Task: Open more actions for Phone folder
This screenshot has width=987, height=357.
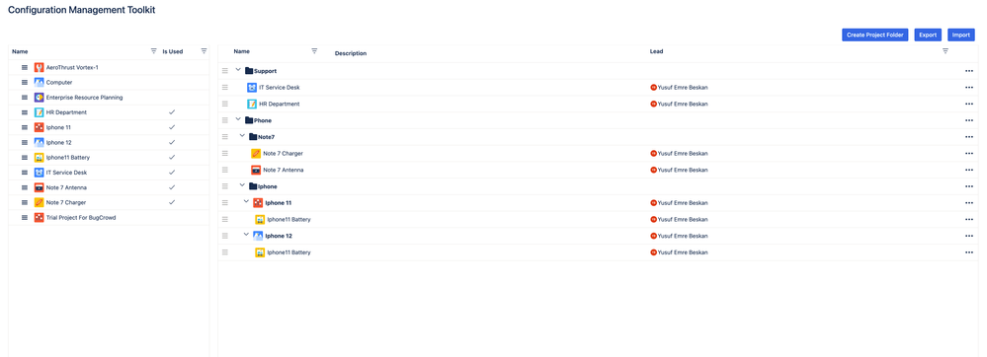Action: (x=969, y=120)
